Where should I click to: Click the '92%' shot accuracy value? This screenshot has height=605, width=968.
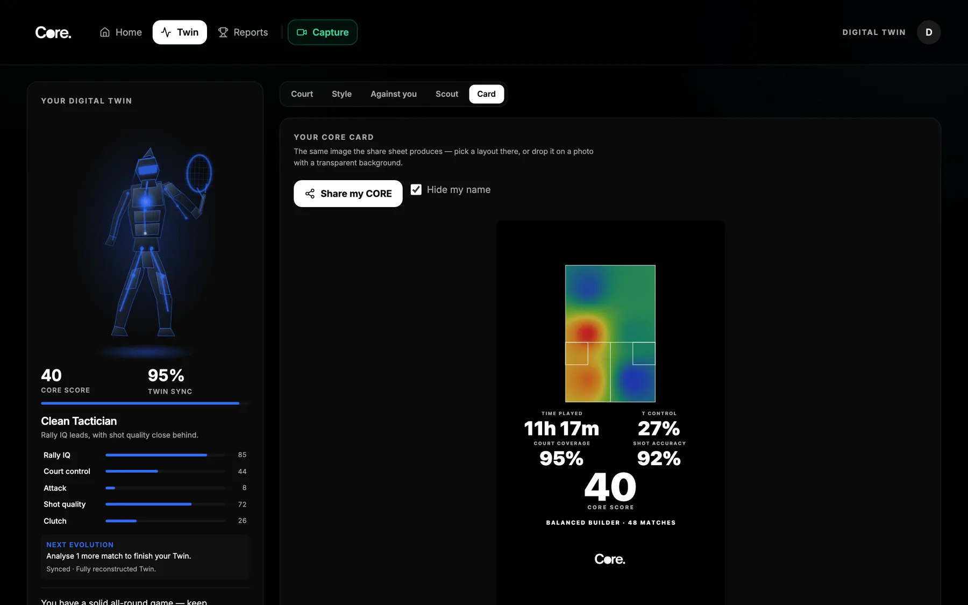pyautogui.click(x=659, y=458)
